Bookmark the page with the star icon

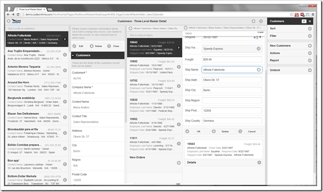pyautogui.click(x=291, y=14)
